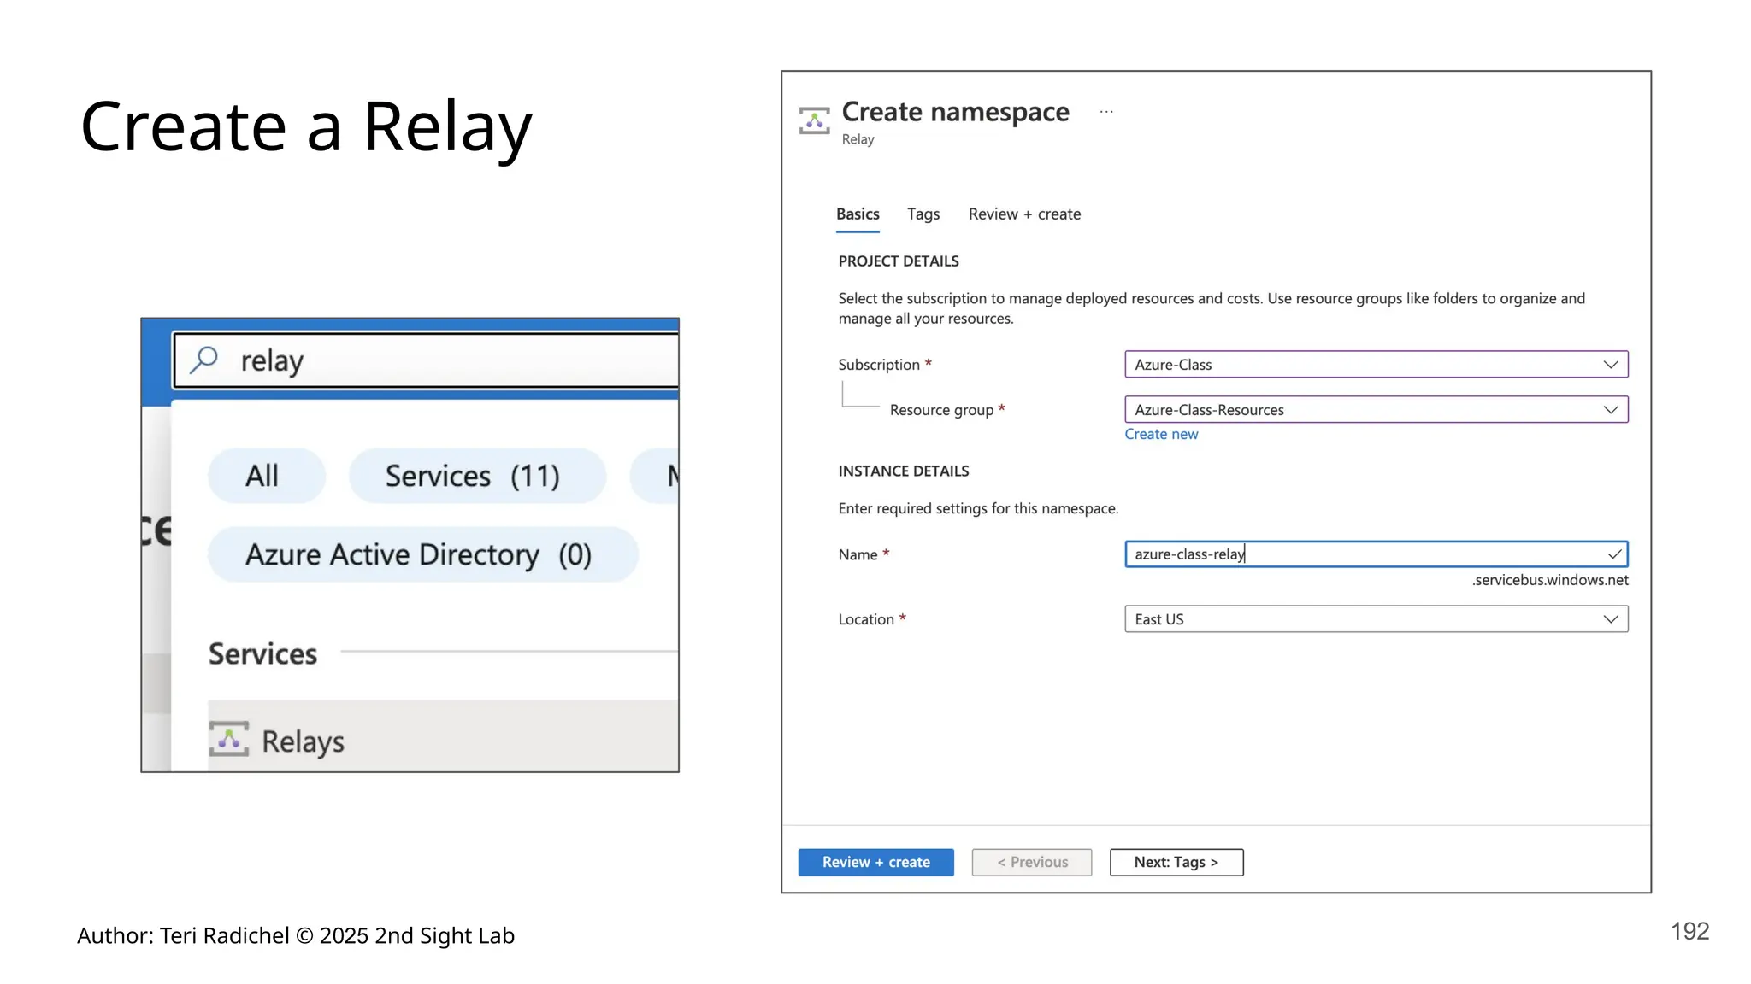Screen dimensions: 1751x984
Task: Open the ellipsis more options menu
Action: click(1106, 112)
